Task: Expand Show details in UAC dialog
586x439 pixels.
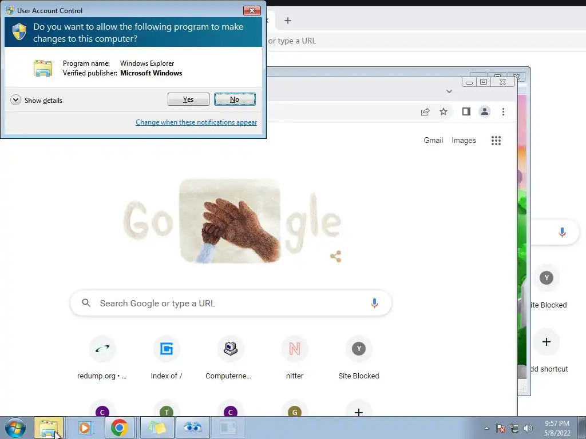Action: click(36, 100)
